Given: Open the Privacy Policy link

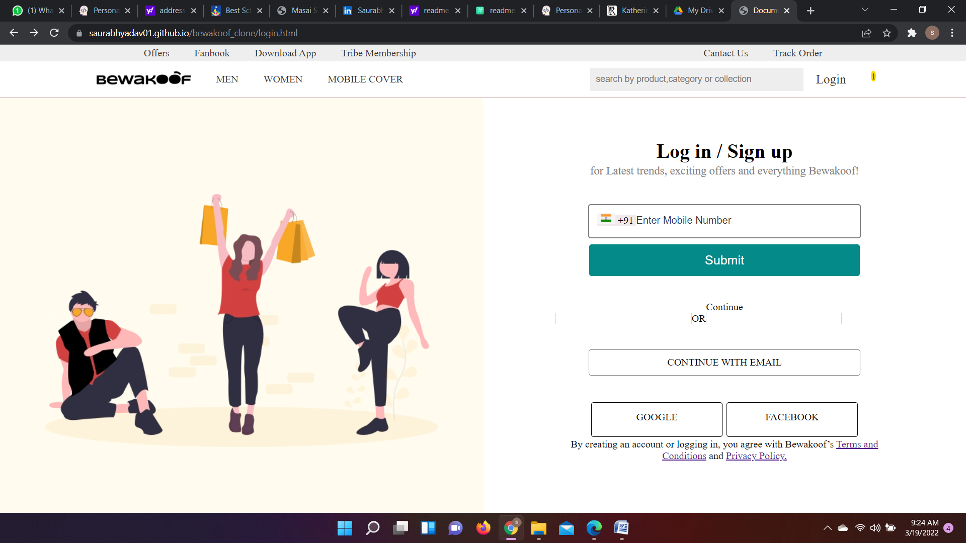Looking at the screenshot, I should coord(756,456).
